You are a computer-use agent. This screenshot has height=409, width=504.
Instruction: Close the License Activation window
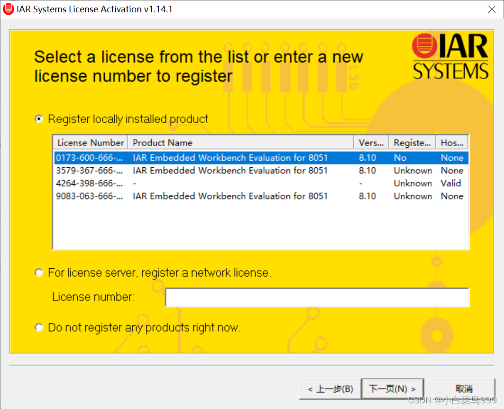coord(492,9)
